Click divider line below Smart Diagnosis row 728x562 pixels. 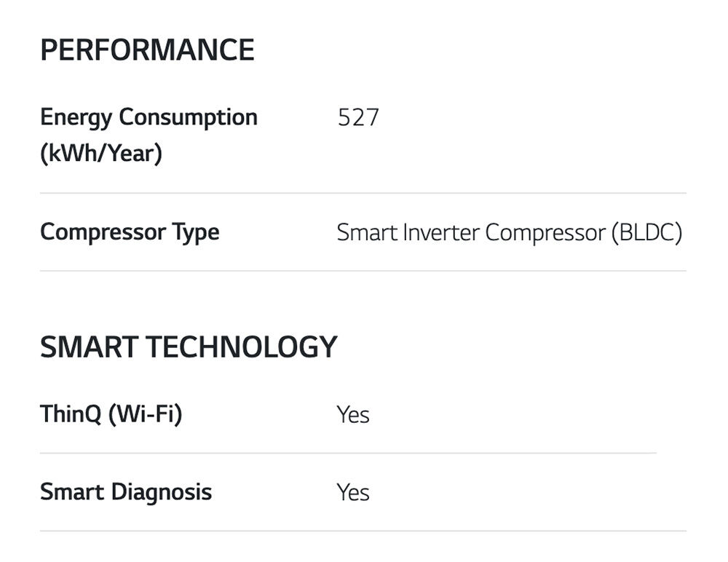tap(363, 531)
